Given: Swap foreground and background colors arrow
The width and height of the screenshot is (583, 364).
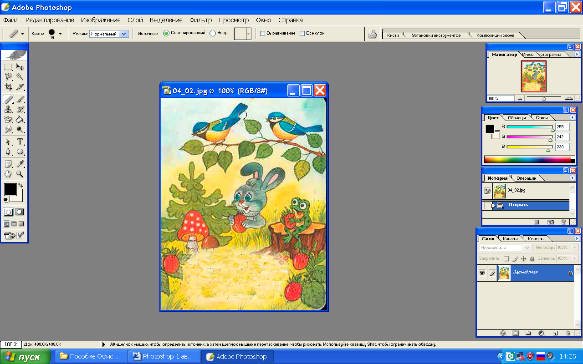Looking at the screenshot, I should click(x=20, y=186).
